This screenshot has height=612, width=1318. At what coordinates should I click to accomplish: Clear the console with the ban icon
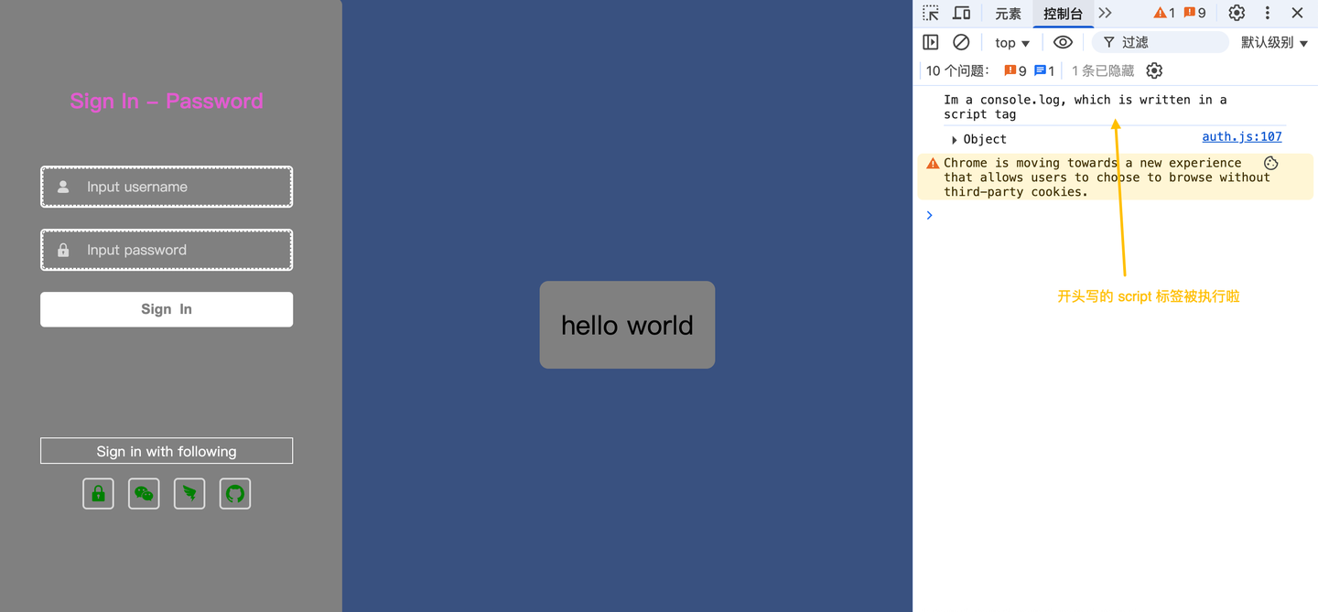961,42
